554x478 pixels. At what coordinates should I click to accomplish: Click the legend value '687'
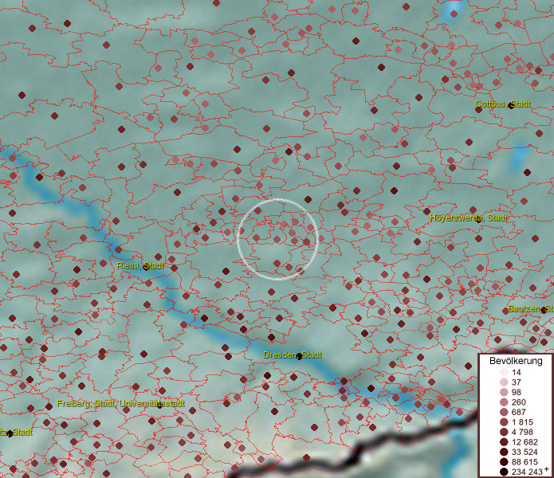pos(519,412)
